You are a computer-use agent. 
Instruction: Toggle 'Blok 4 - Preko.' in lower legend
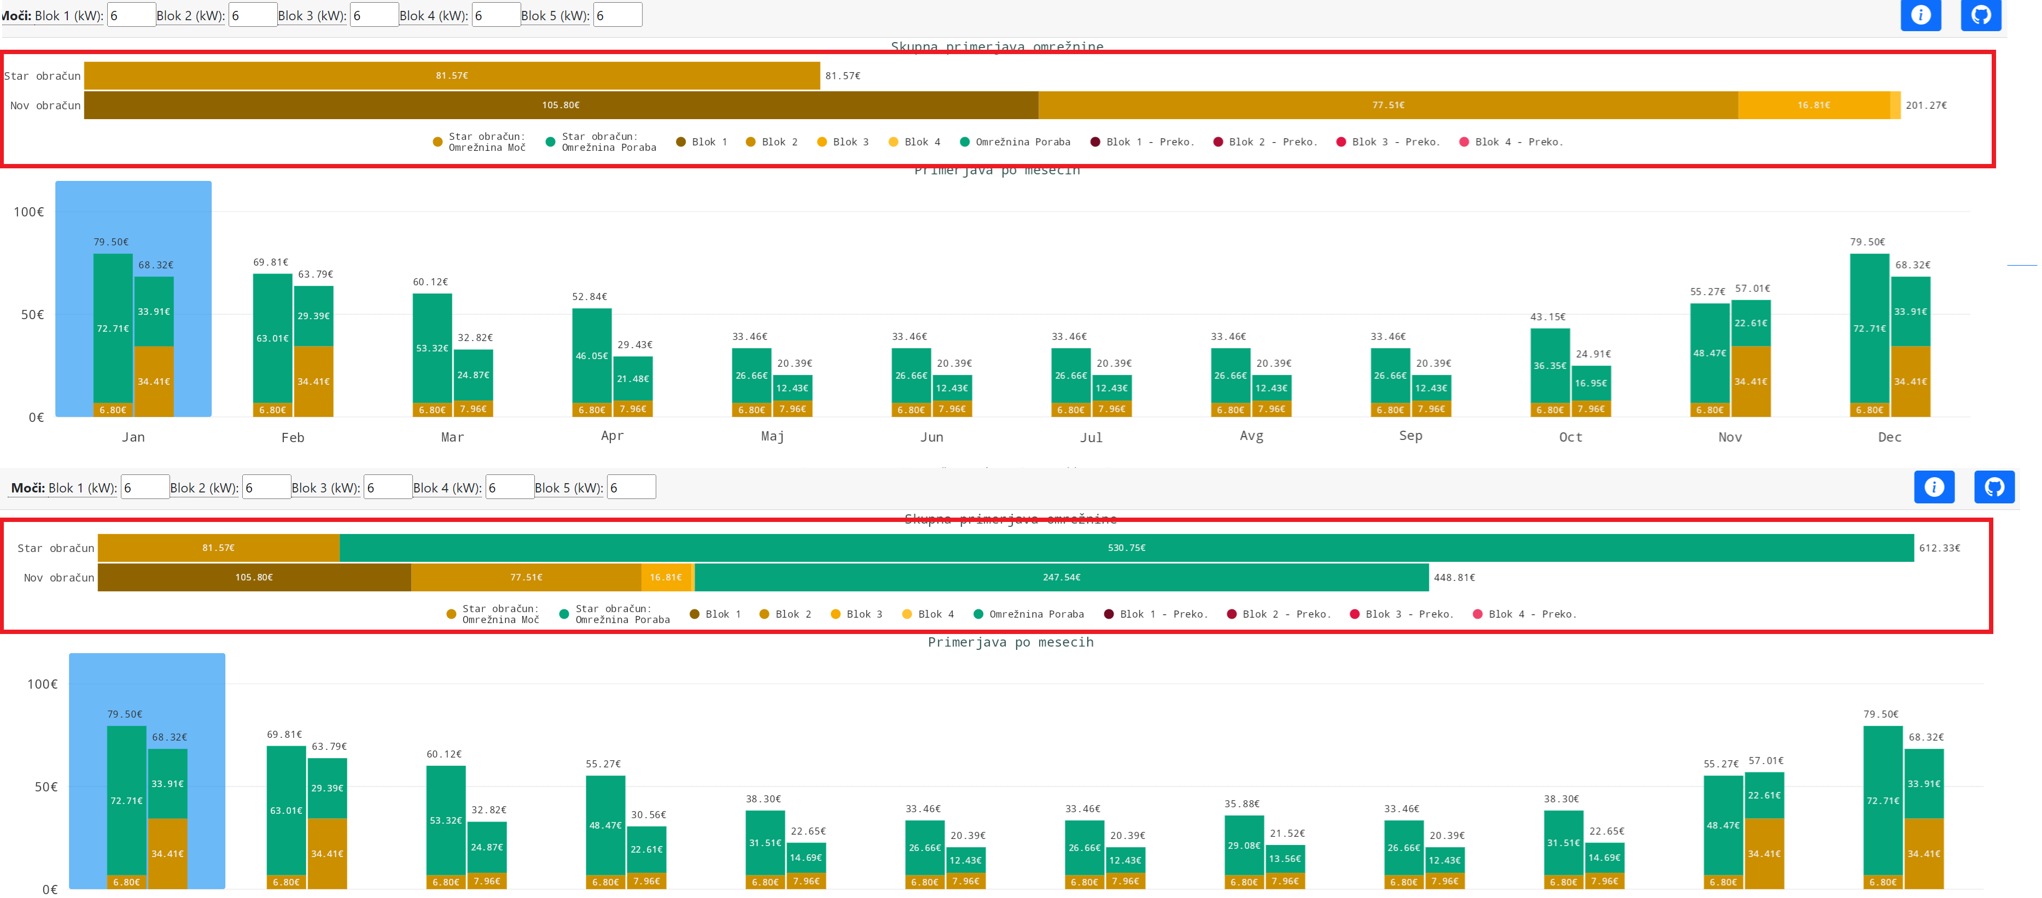(x=1524, y=614)
